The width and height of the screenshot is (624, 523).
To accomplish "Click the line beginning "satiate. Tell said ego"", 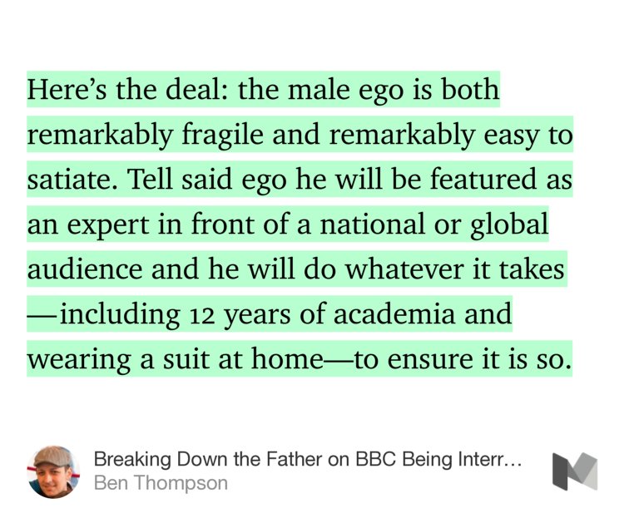I will click(300, 180).
